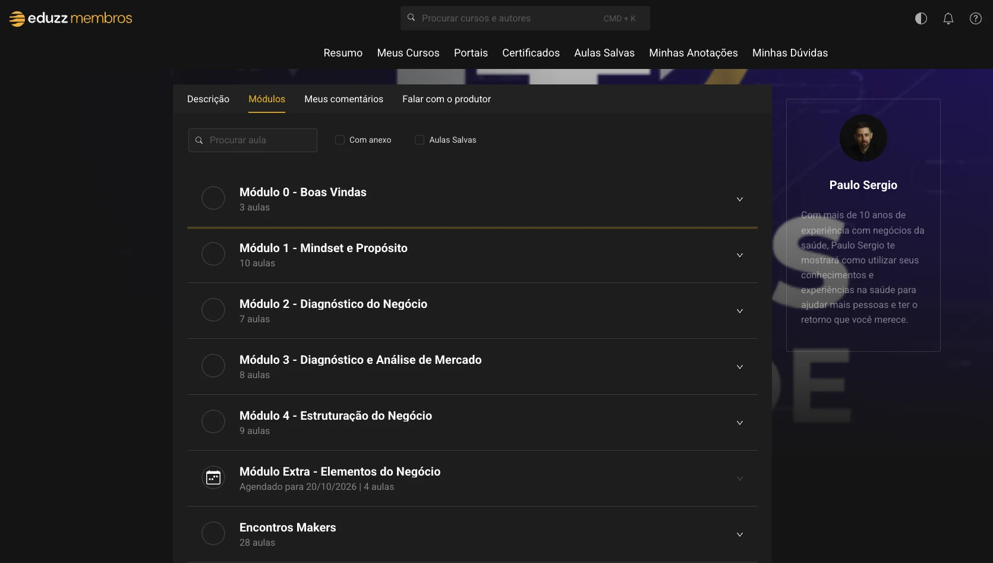Click the magnifier icon in Procurar aula field
The width and height of the screenshot is (993, 563).
click(x=199, y=140)
